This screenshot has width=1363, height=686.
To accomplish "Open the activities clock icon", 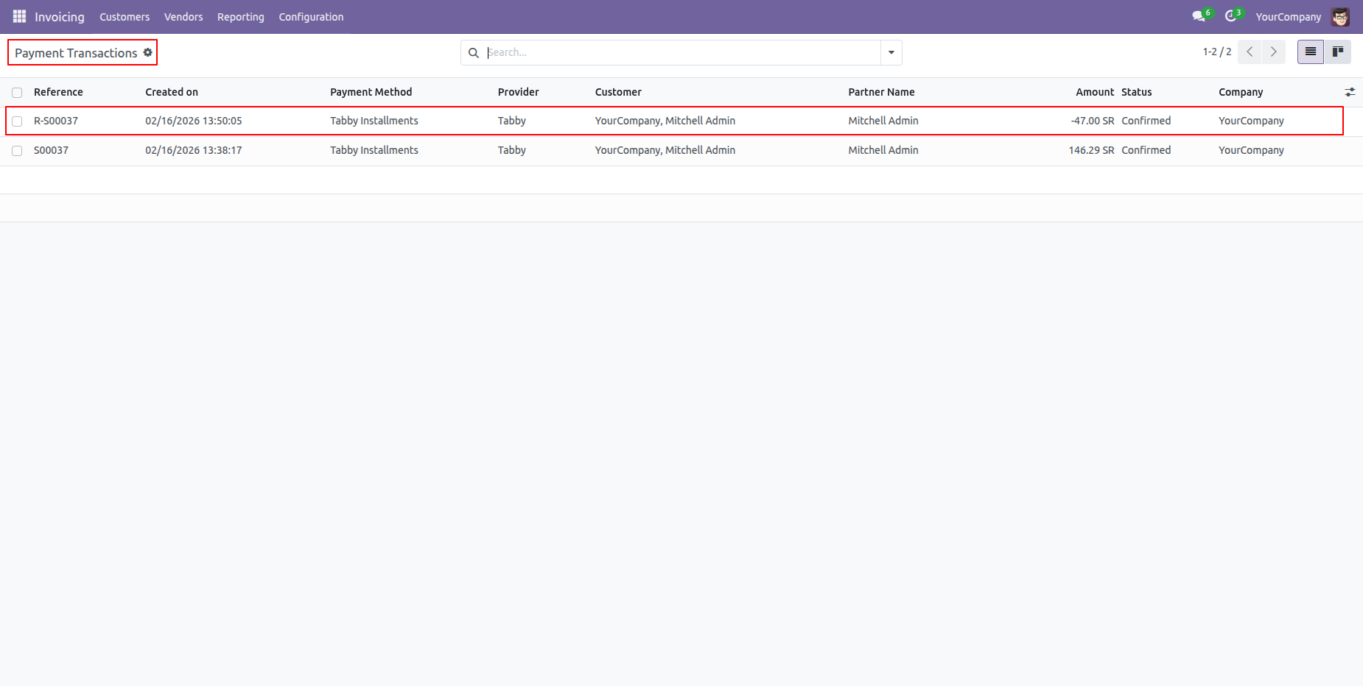I will click(x=1230, y=16).
